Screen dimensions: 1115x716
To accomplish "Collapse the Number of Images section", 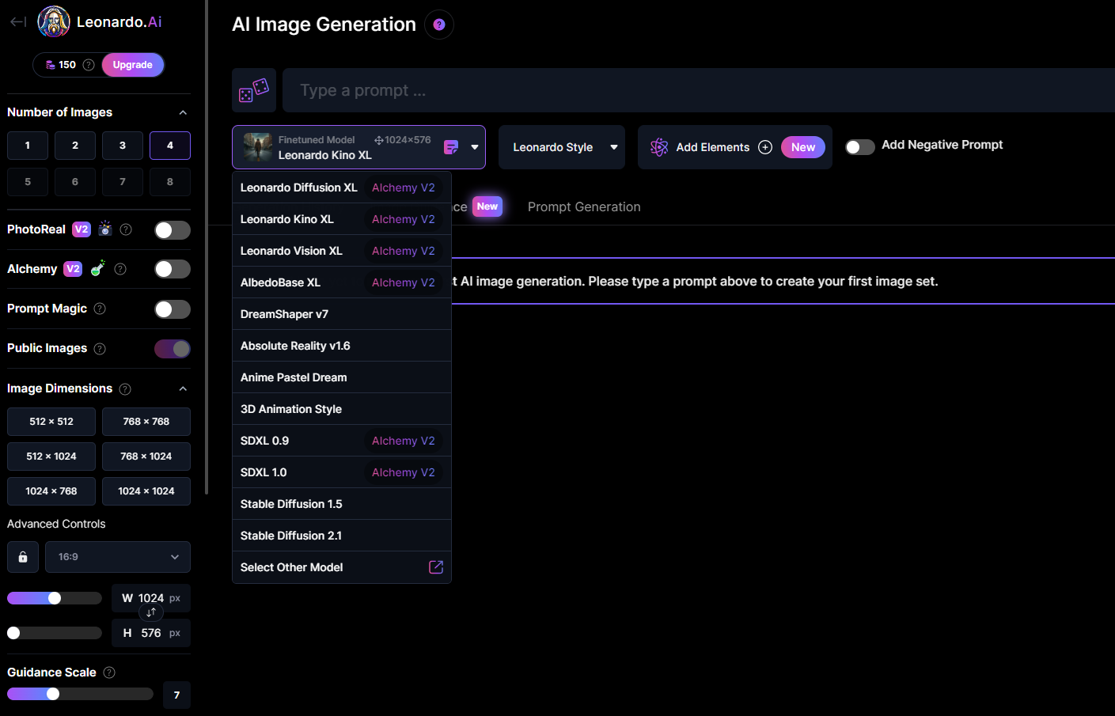I will (183, 112).
